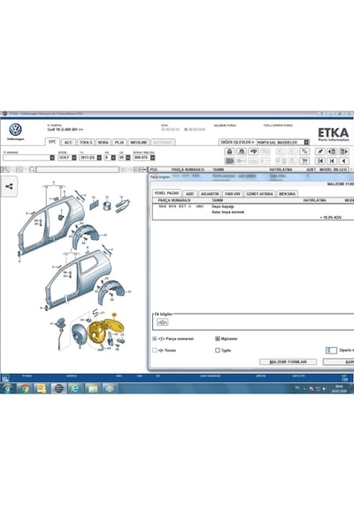Open the MODEL dropdown showing GOLF
This screenshot has width=354, height=505.
click(x=74, y=158)
